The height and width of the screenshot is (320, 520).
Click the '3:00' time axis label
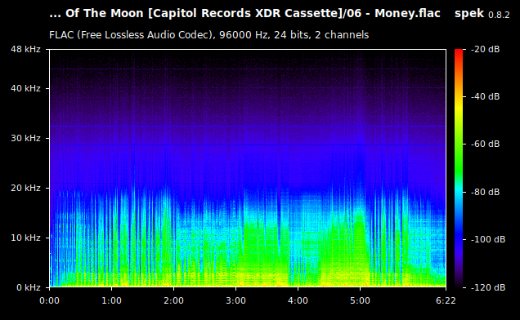tap(235, 300)
